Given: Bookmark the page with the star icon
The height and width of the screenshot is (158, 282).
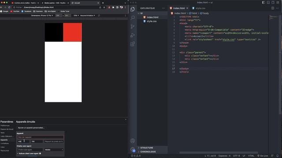Looking at the screenshot, I should [104, 7].
